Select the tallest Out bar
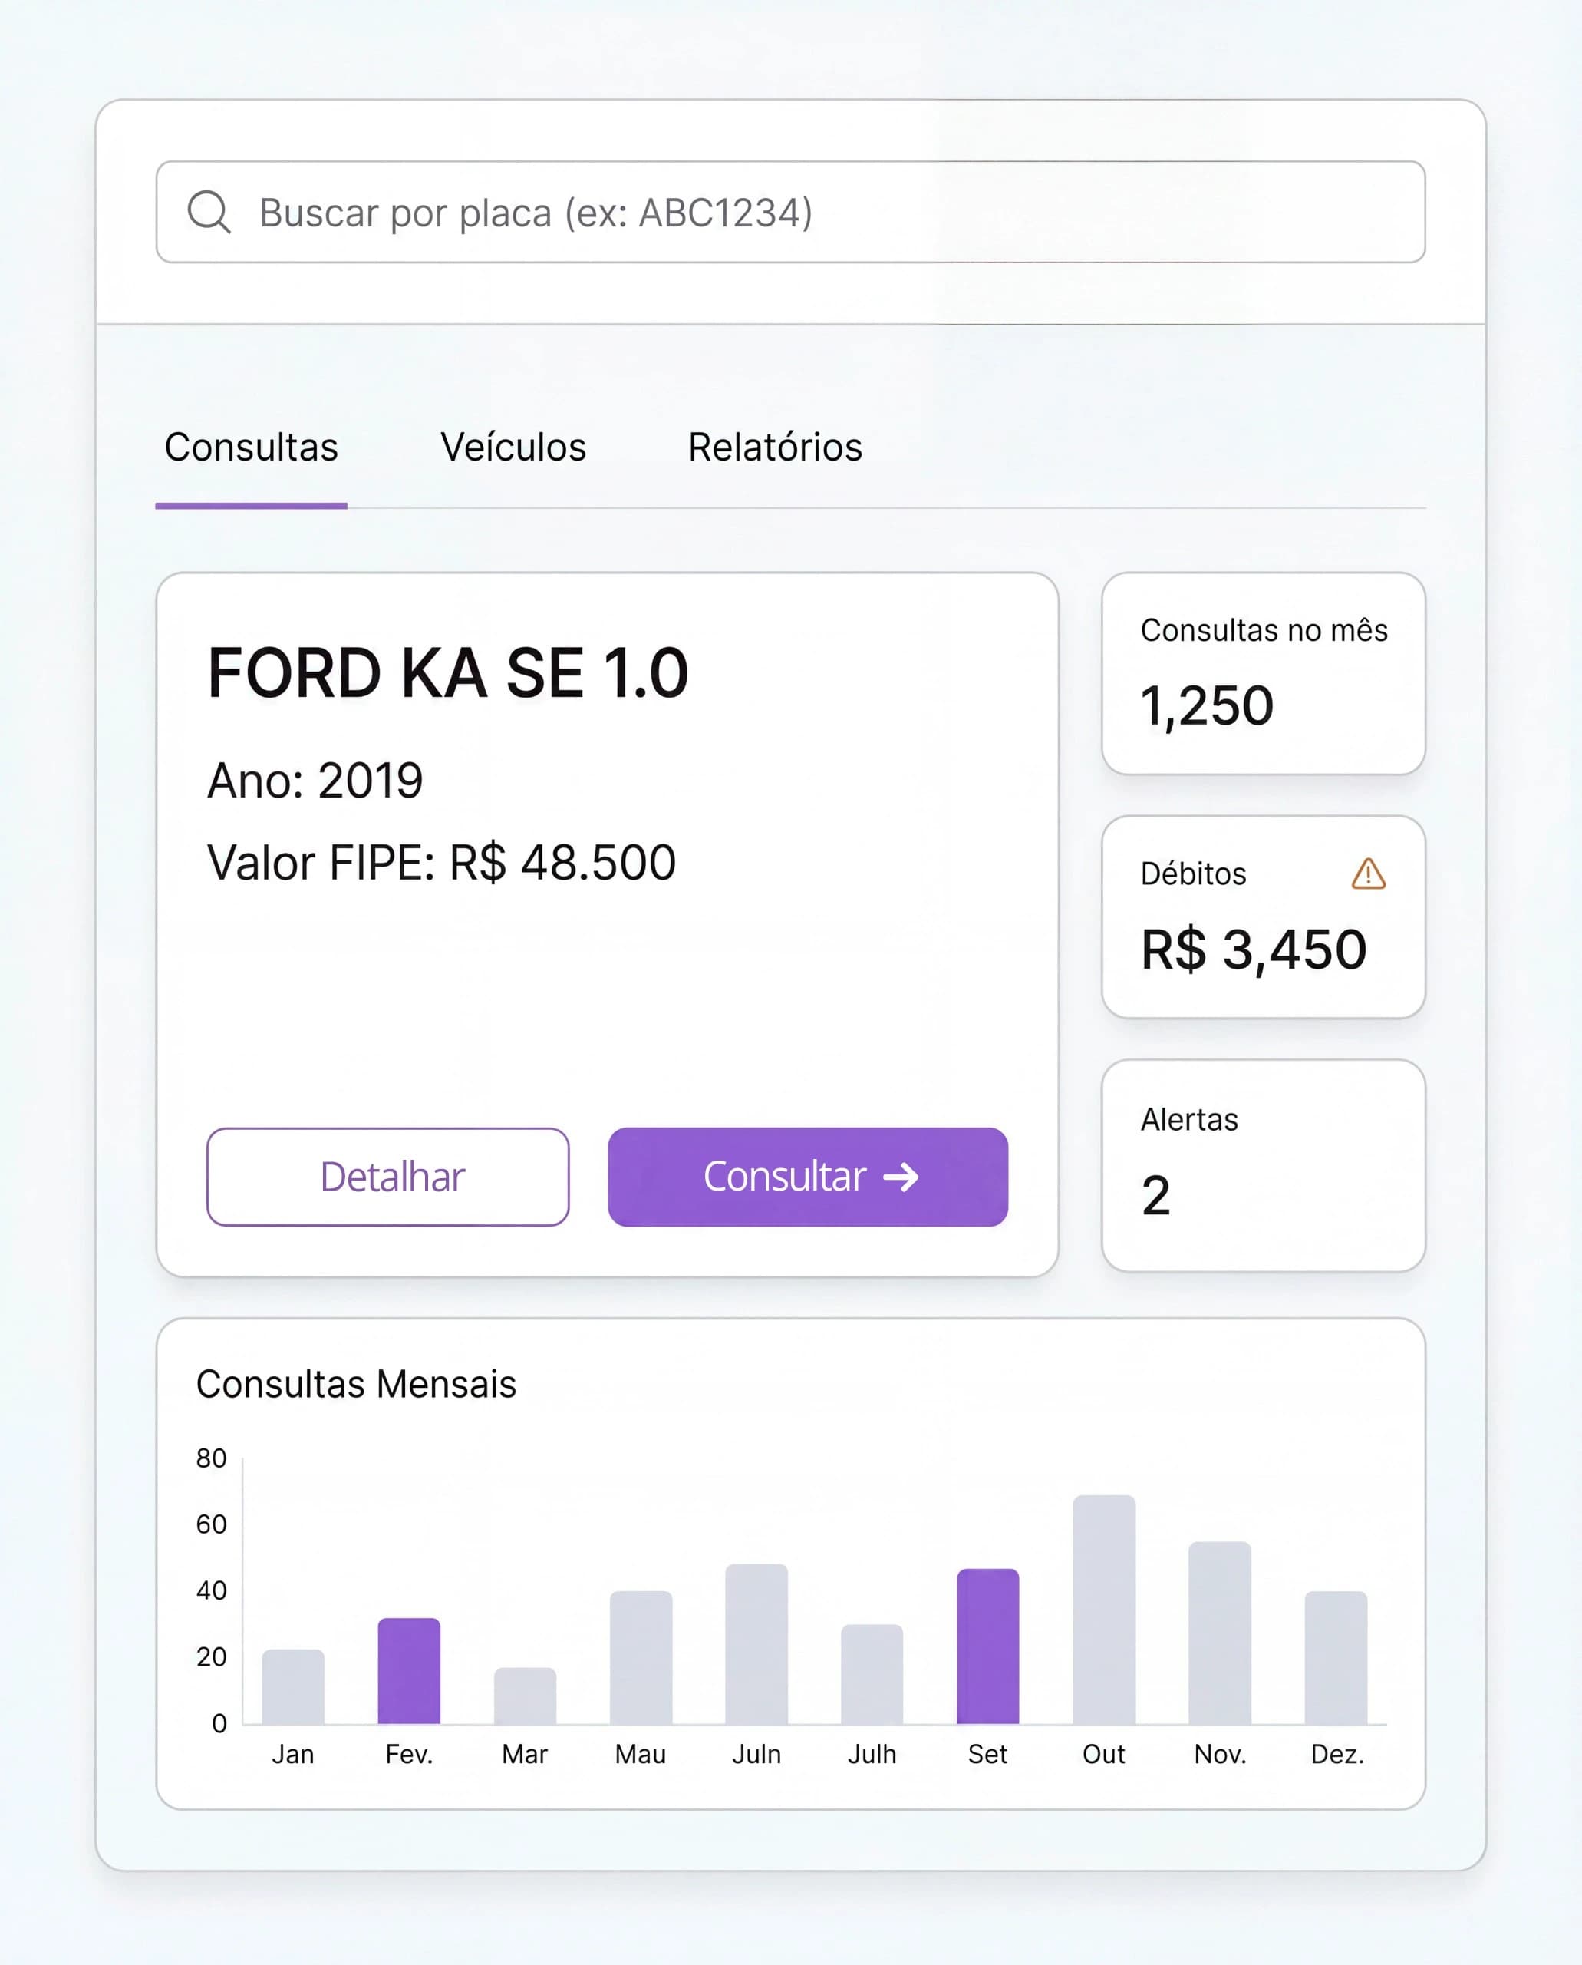Screen dimensions: 1582x1965 point(1103,1610)
